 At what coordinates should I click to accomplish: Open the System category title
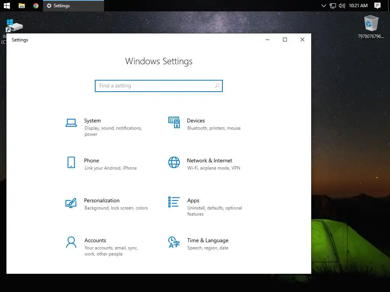click(93, 121)
